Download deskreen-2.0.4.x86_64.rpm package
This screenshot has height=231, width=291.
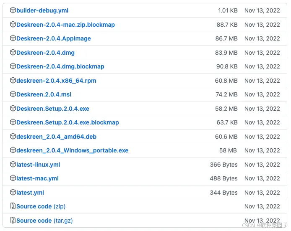[56, 81]
